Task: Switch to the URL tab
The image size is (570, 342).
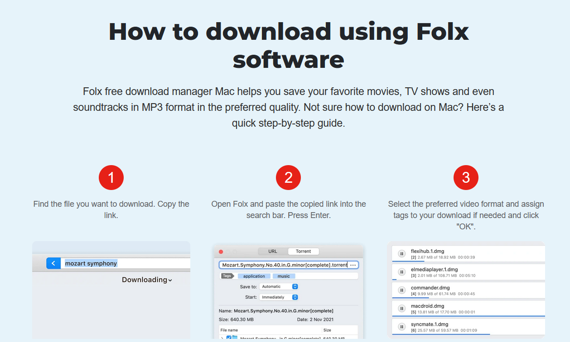Action: click(273, 251)
